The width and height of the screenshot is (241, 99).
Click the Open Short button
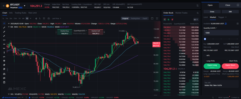pos(230,66)
